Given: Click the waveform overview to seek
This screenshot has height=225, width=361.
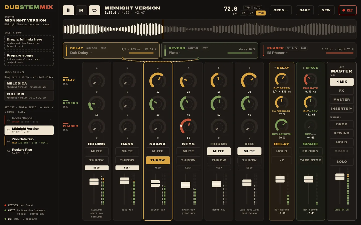Looking at the screenshot, I should [x=210, y=29].
